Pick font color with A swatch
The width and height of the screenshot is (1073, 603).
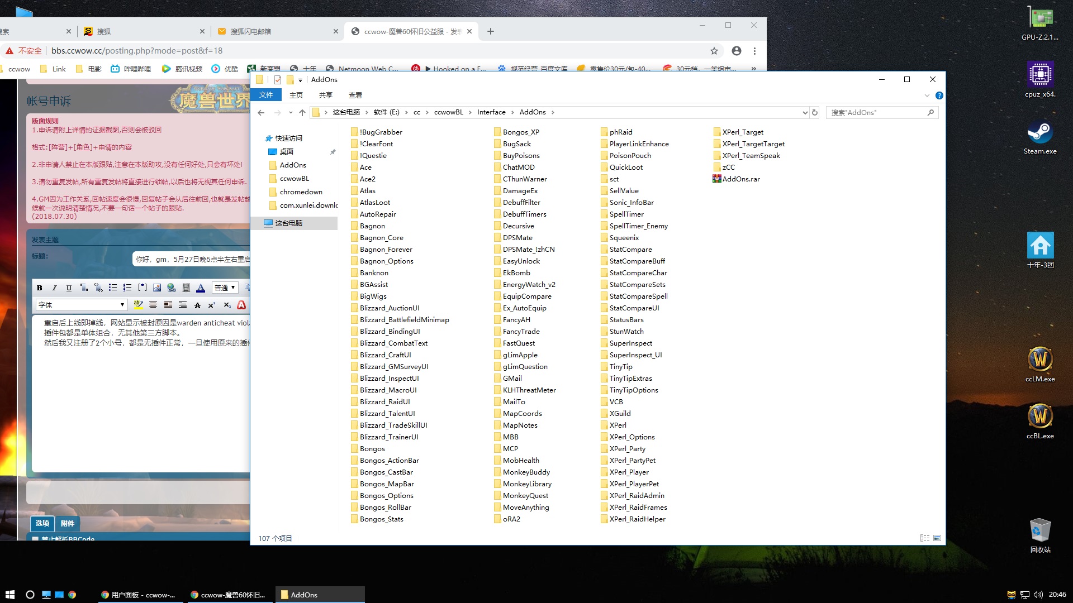[x=201, y=288]
